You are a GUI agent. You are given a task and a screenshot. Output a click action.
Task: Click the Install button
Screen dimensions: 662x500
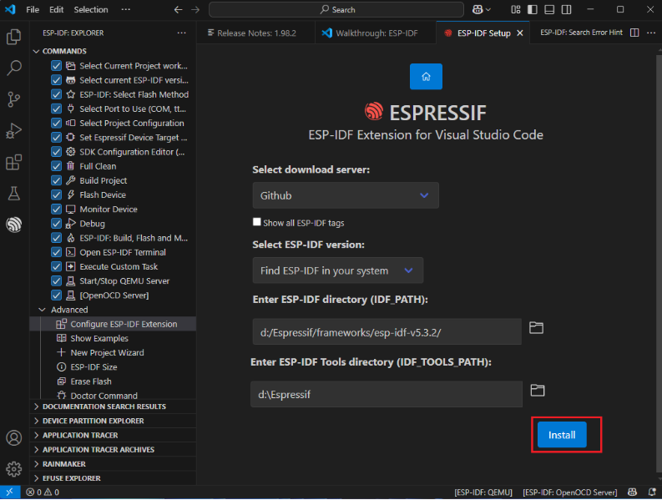[x=562, y=435]
